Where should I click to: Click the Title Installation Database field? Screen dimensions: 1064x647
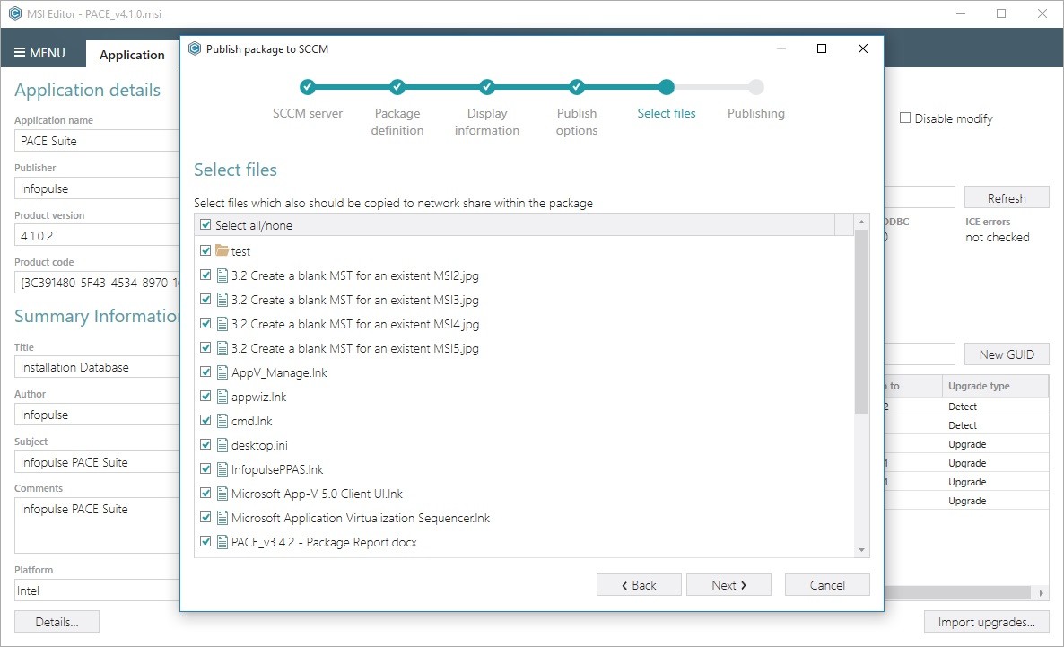[97, 367]
